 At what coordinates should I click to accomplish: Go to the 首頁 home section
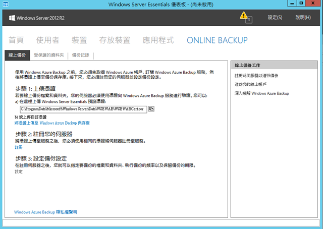16,40
